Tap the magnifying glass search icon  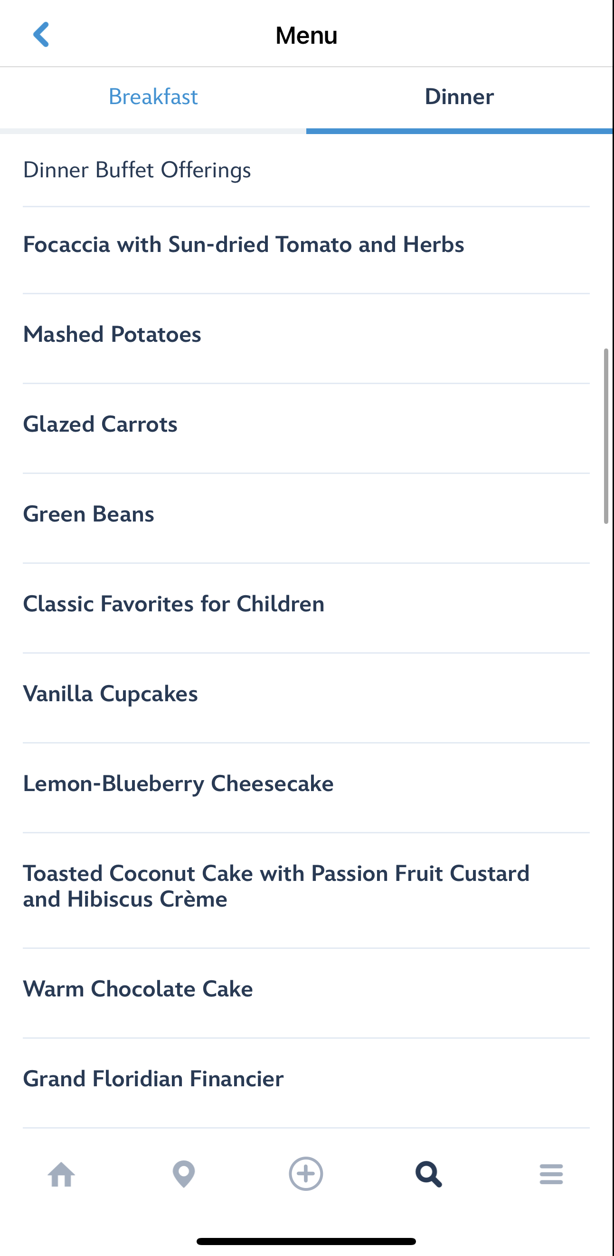(x=428, y=1174)
